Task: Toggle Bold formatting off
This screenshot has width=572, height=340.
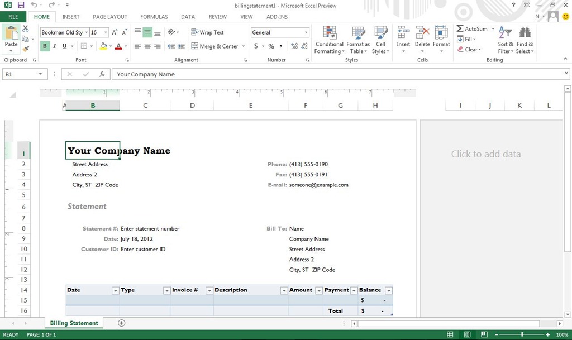Action: (45, 46)
